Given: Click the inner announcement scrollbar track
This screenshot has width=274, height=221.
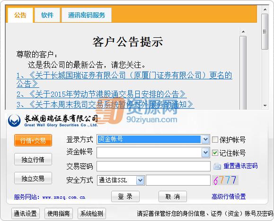Looking at the screenshot, I should point(243,72).
